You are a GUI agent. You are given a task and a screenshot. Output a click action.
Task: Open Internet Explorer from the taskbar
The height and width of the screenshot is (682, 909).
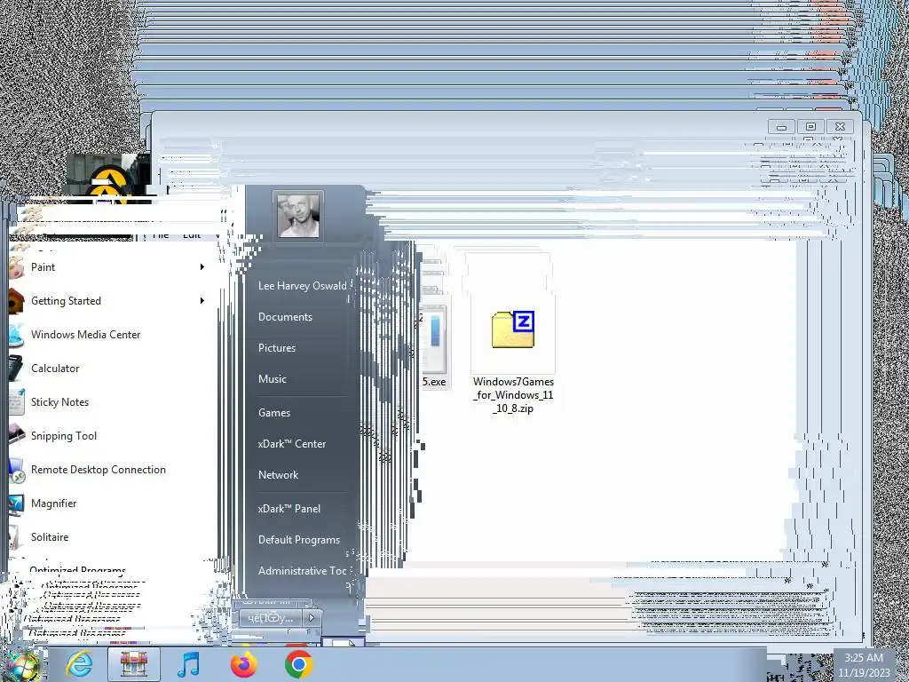coord(79,664)
